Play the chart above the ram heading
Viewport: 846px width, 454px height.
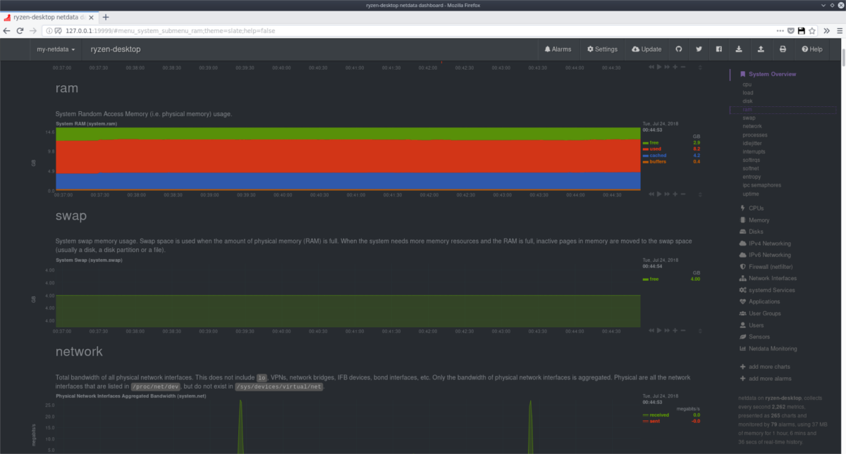click(x=660, y=67)
